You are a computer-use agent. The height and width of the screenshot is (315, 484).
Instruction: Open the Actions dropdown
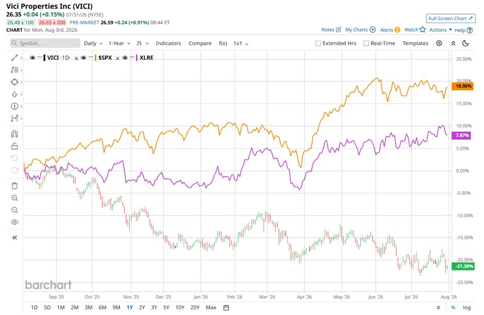coord(440,30)
